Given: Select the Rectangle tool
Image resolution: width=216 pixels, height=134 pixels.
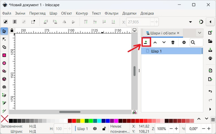Looking at the screenshot, I should click(4, 55).
